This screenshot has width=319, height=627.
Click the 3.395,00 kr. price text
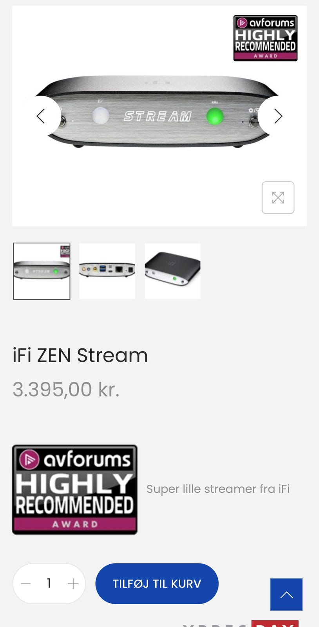coord(66,389)
